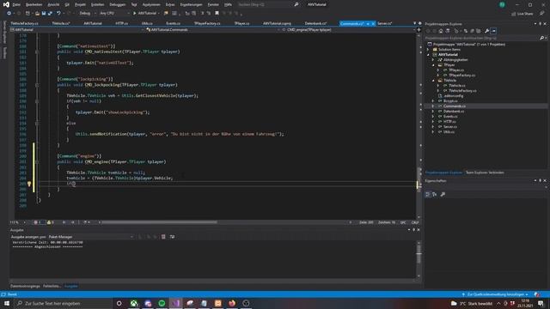
Task: Click Visual Studio taskbar icon
Action: (175, 303)
